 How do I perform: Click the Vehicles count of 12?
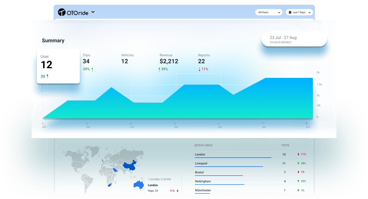(125, 61)
